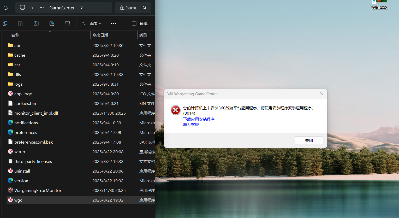399x218 pixels.
Task: Click the BAK 文件 type cell
Action: [147, 142]
